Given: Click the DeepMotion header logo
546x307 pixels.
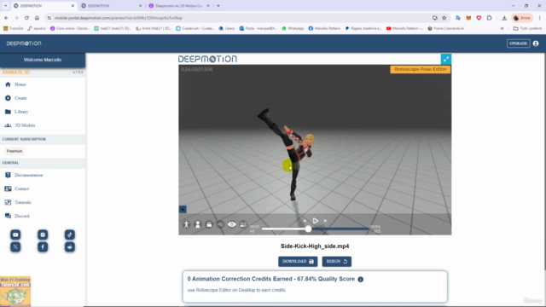Looking at the screenshot, I should point(24,43).
